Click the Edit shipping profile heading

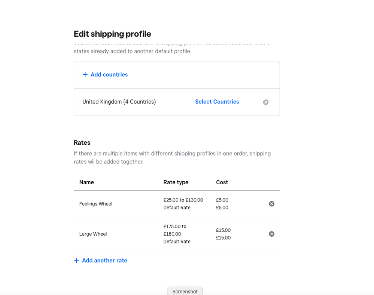pyautogui.click(x=112, y=34)
